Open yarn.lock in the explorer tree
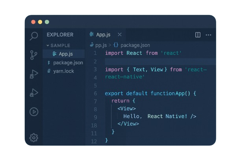The height and width of the screenshot is (160, 241). click(64, 71)
